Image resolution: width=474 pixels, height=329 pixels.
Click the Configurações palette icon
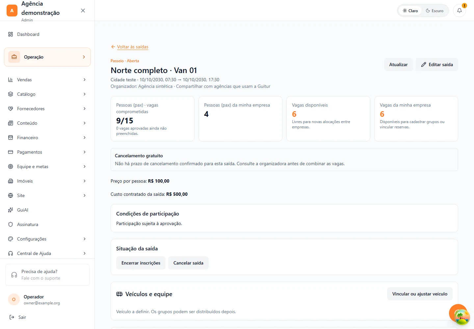point(11,239)
